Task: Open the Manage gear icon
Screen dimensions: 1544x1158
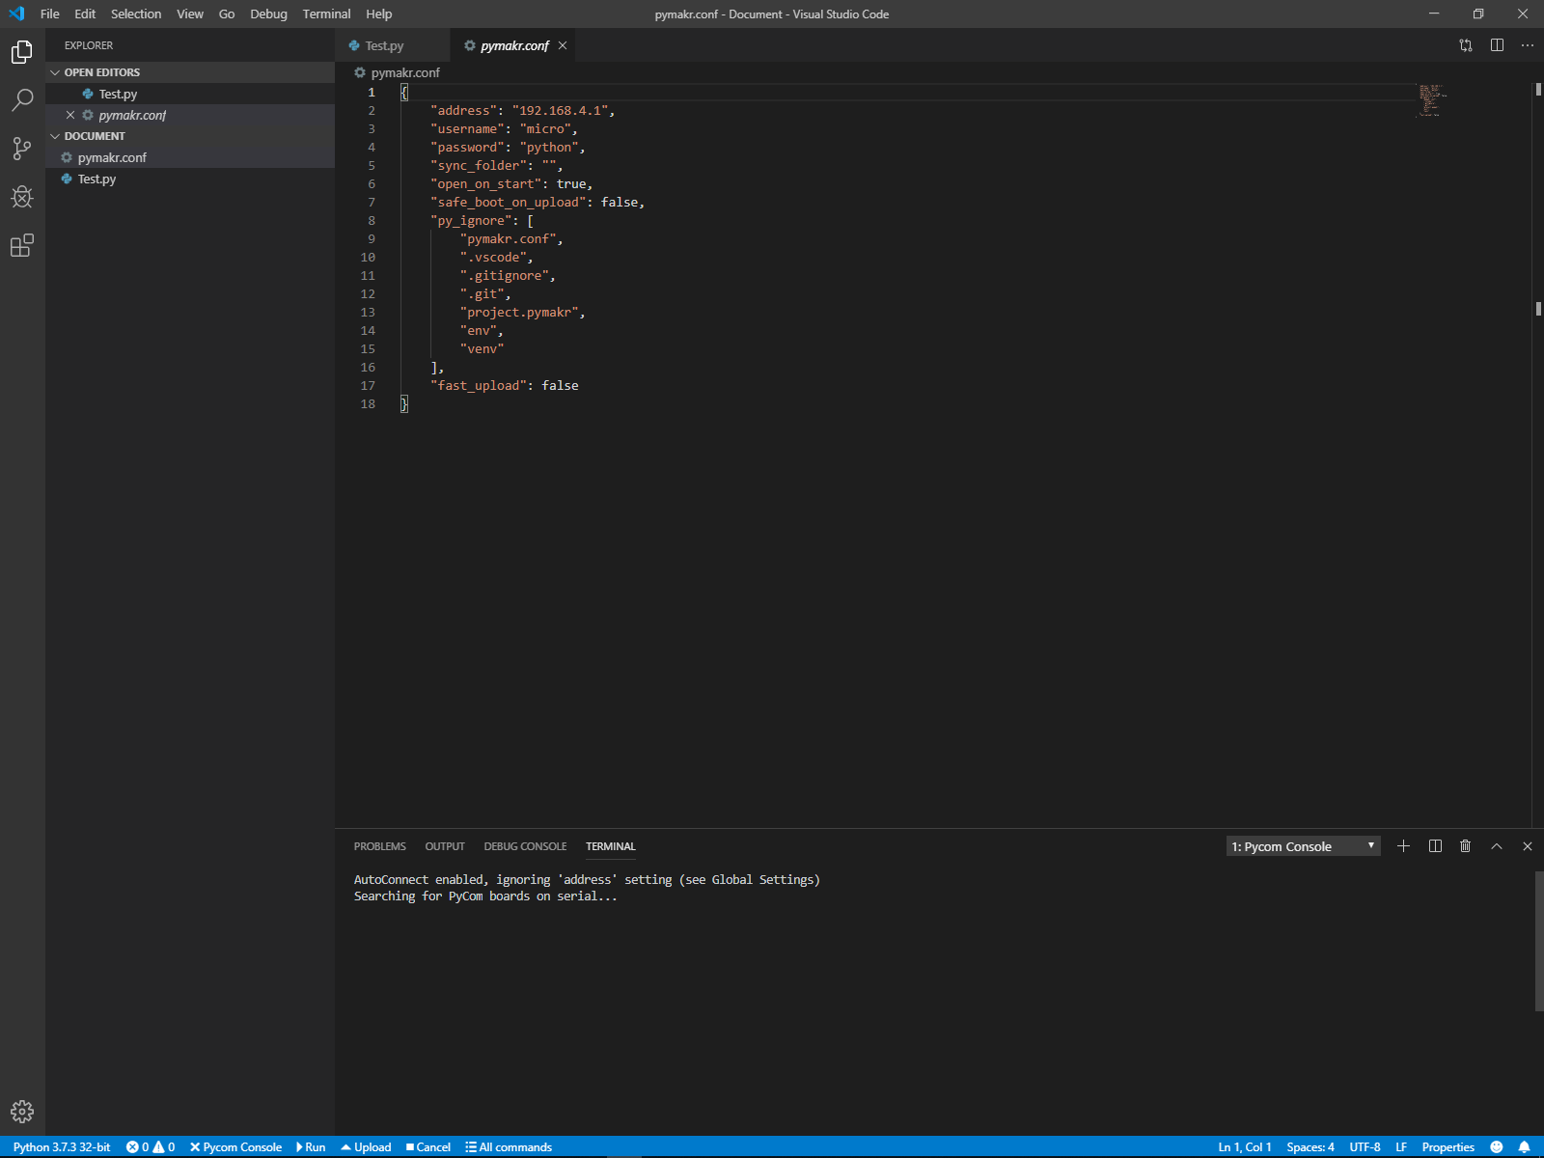Action: [x=22, y=1112]
